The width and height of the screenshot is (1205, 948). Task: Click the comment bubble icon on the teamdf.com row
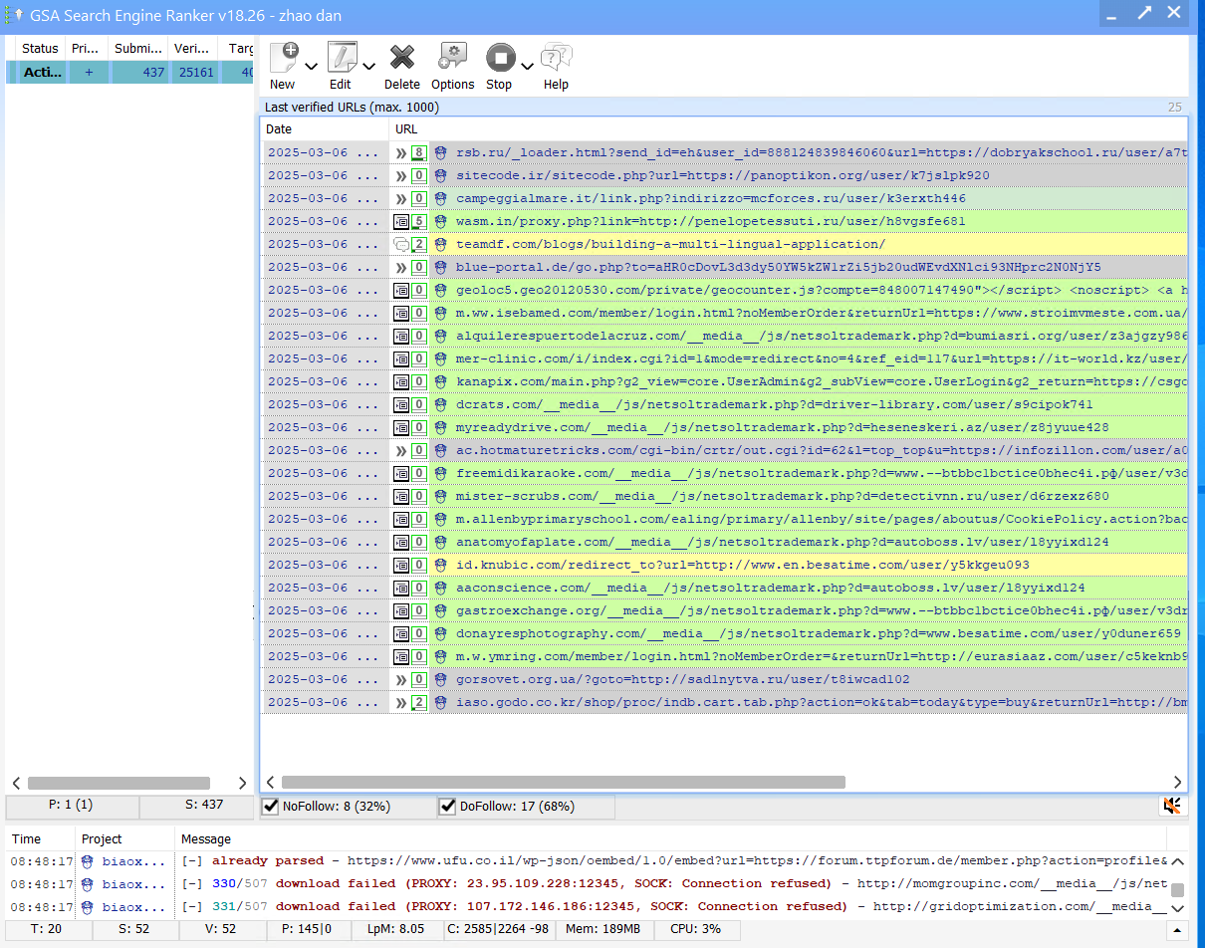[x=402, y=244]
